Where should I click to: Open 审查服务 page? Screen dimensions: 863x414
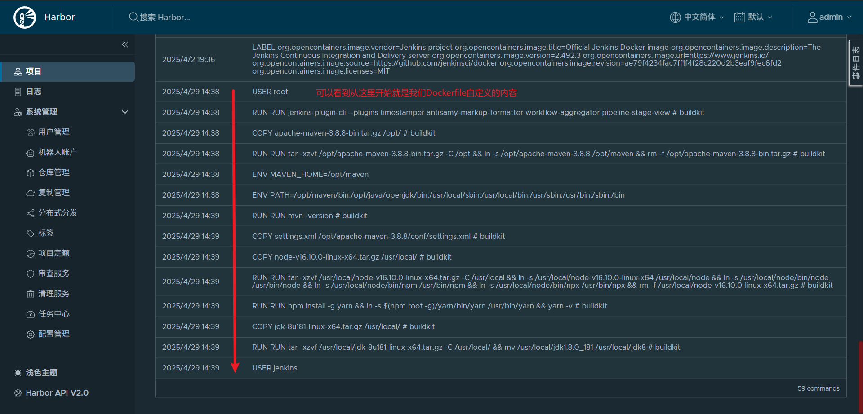(54, 273)
